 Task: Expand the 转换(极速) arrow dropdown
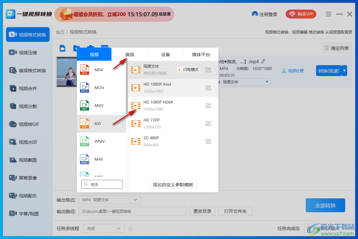point(344,71)
